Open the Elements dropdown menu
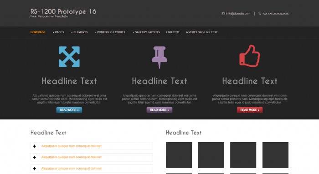The image size is (319, 174). tap(80, 32)
